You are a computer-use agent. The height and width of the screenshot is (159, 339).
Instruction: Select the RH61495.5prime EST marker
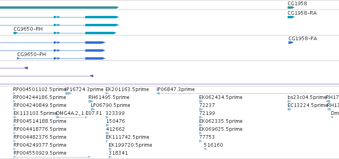pyautogui.click(x=91, y=101)
